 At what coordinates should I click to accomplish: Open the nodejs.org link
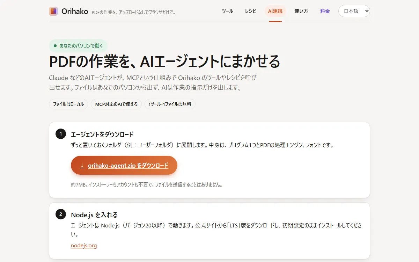[x=84, y=246]
